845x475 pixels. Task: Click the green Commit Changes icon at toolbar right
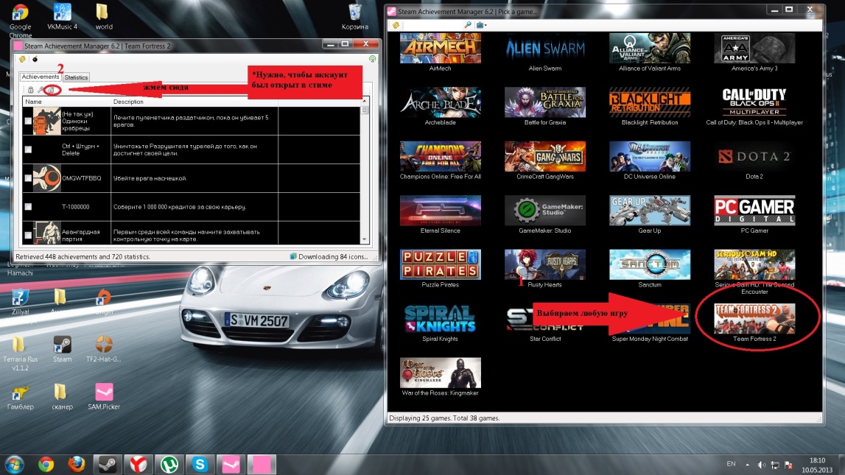click(x=372, y=59)
